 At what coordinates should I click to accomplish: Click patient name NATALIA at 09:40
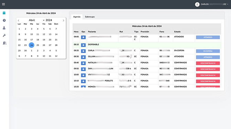[x=92, y=62]
